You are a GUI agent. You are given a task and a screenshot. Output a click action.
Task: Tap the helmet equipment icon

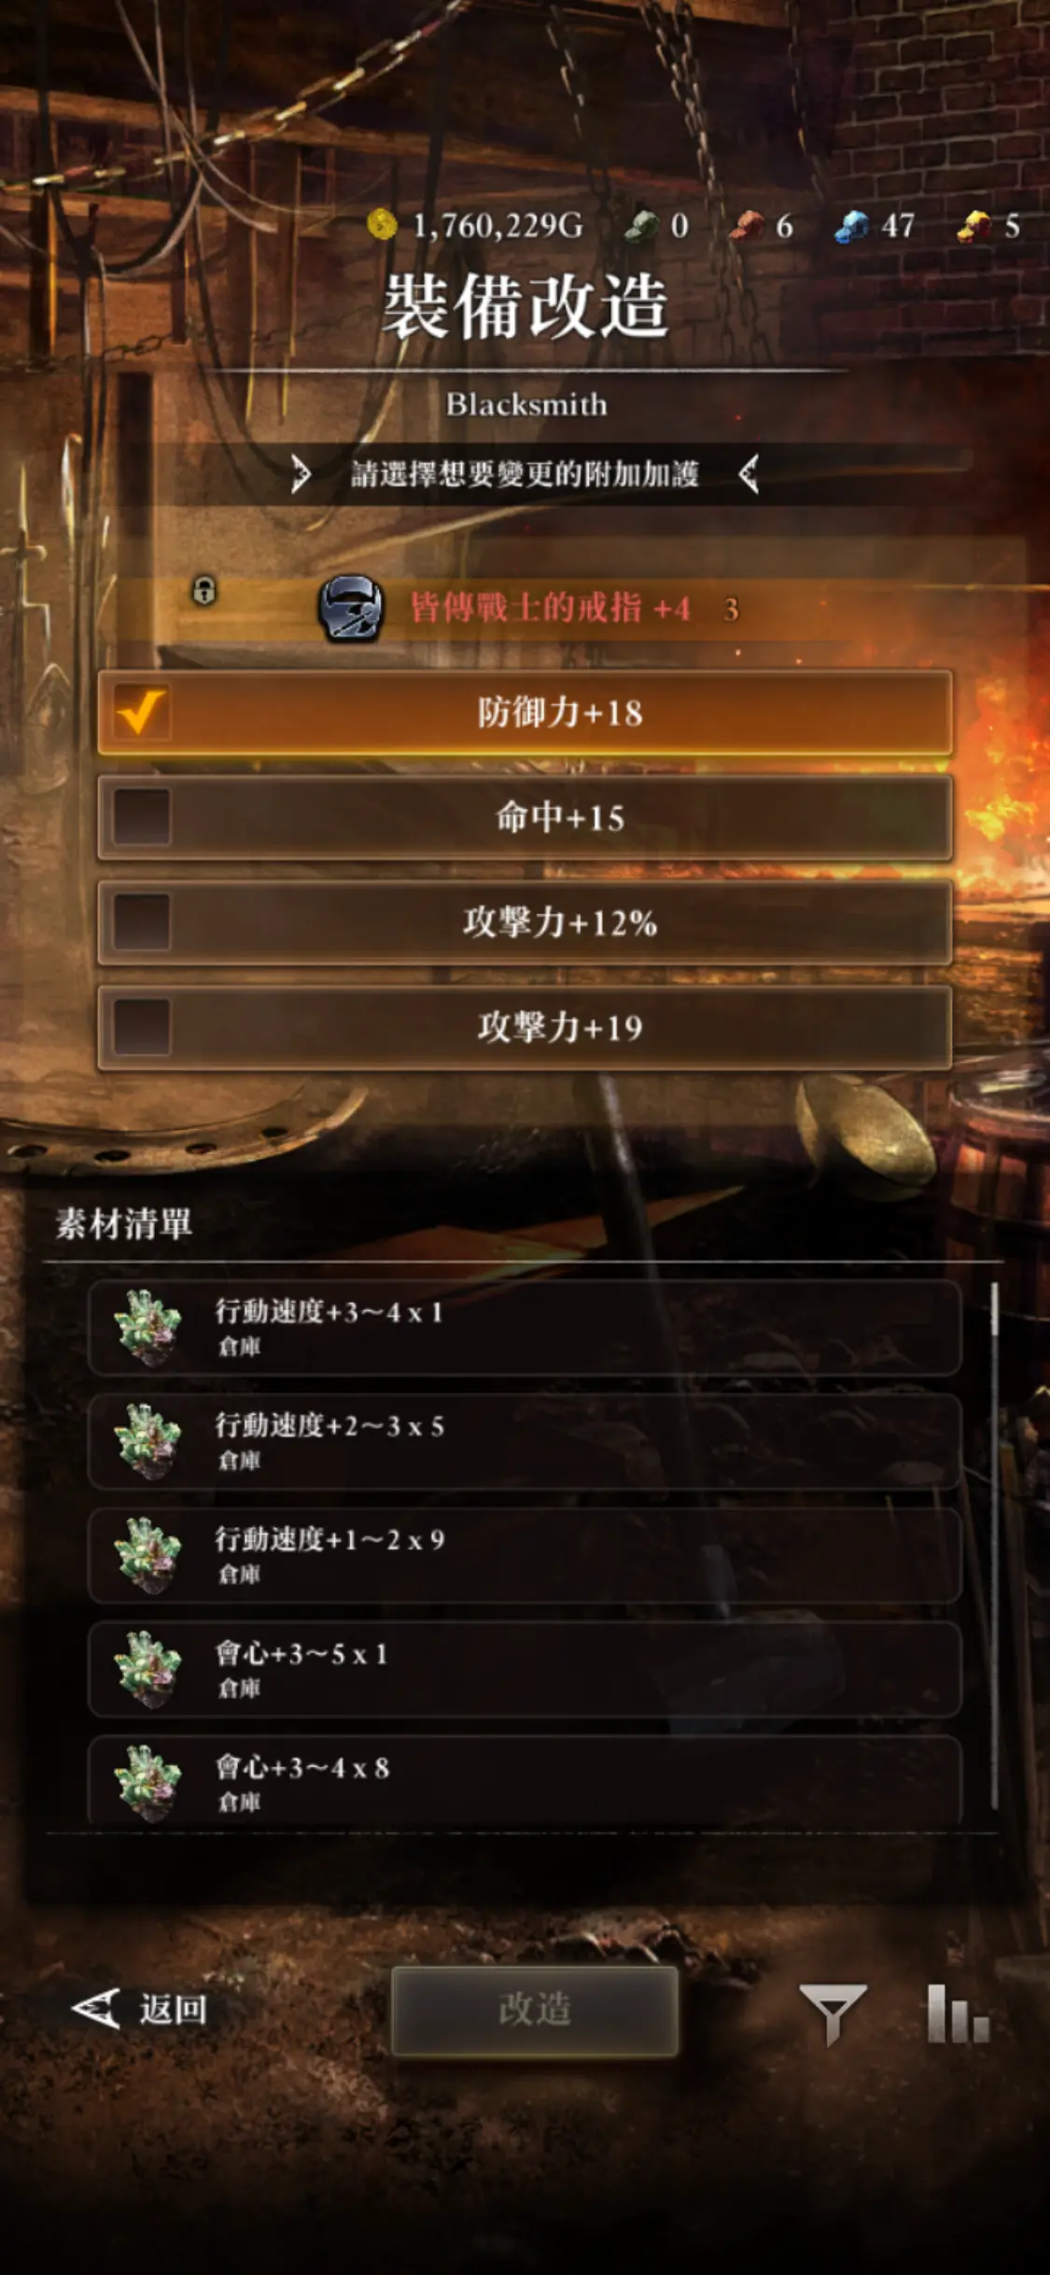click(x=351, y=608)
